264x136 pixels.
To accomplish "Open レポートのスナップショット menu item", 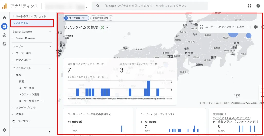I will (x=30, y=16).
